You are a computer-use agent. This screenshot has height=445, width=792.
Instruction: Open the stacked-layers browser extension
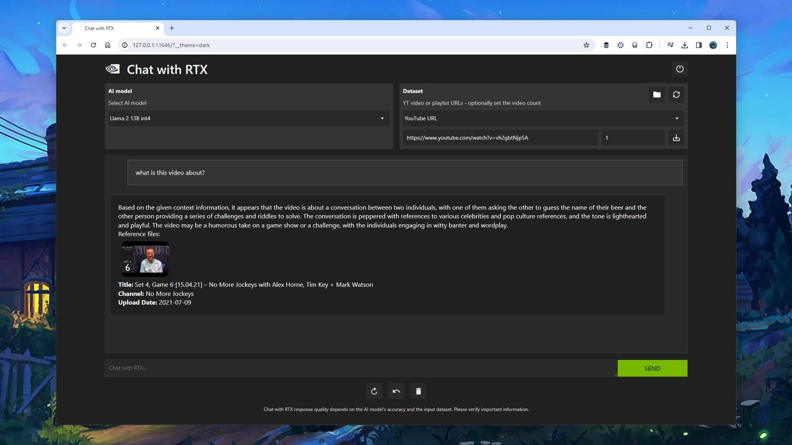(606, 45)
